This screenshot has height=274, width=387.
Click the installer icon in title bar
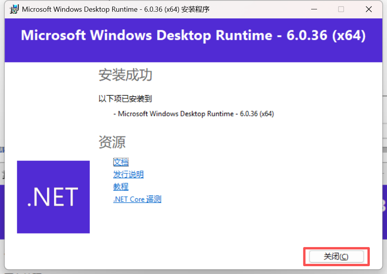click(14, 9)
